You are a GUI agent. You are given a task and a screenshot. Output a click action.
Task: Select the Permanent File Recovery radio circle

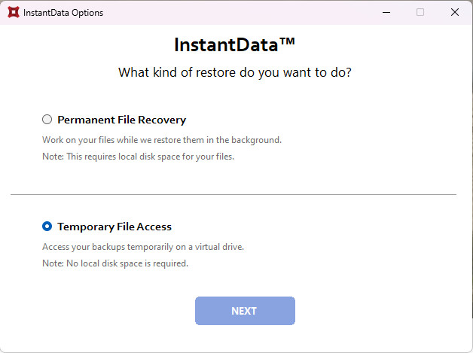click(x=47, y=120)
